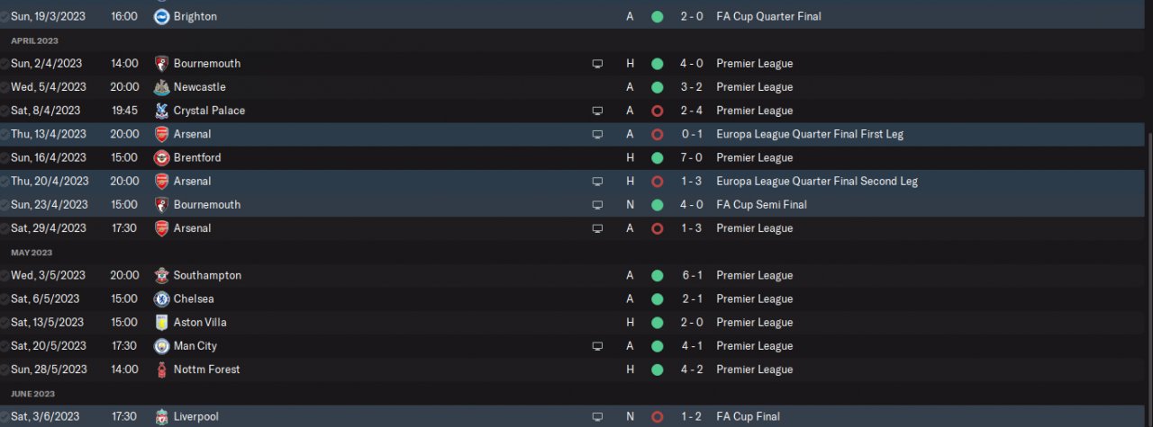Click TV icon on the FA Cup Final row
Viewport: 1153px width, 427px height.
(x=596, y=417)
